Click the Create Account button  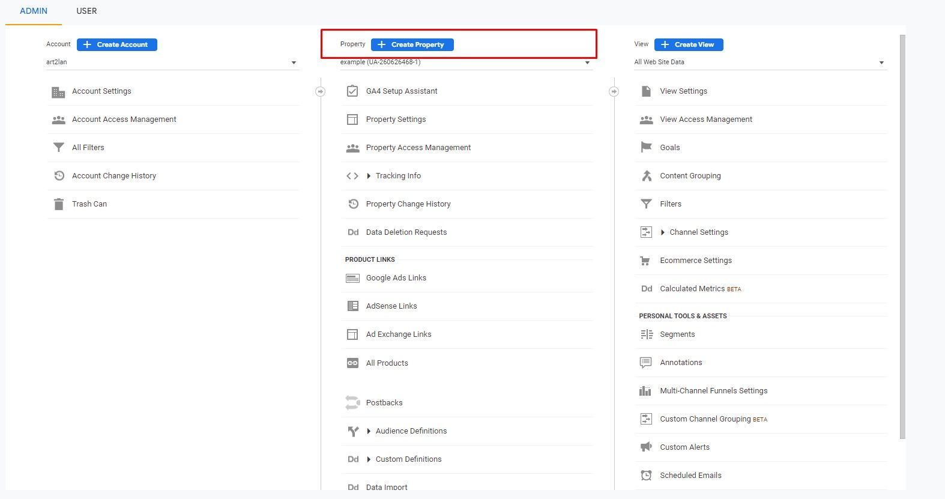tap(117, 44)
